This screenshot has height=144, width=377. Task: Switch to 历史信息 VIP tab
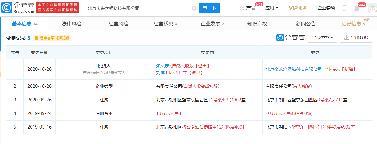(354, 23)
